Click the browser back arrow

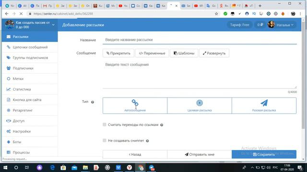7,14
